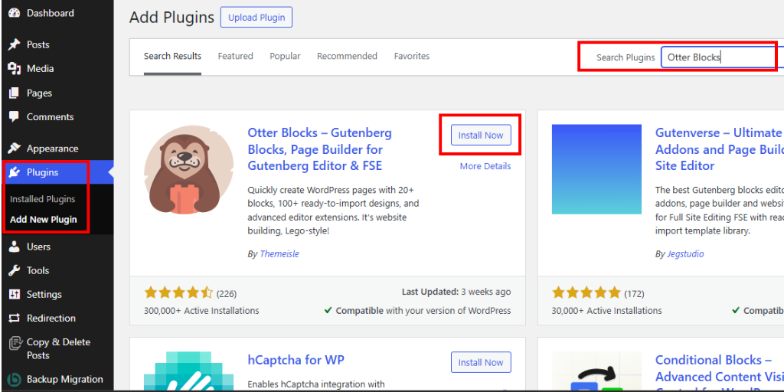Screen dimensions: 784x392
Task: Open the Gutenverse gradient thumbnail
Action: click(596, 169)
